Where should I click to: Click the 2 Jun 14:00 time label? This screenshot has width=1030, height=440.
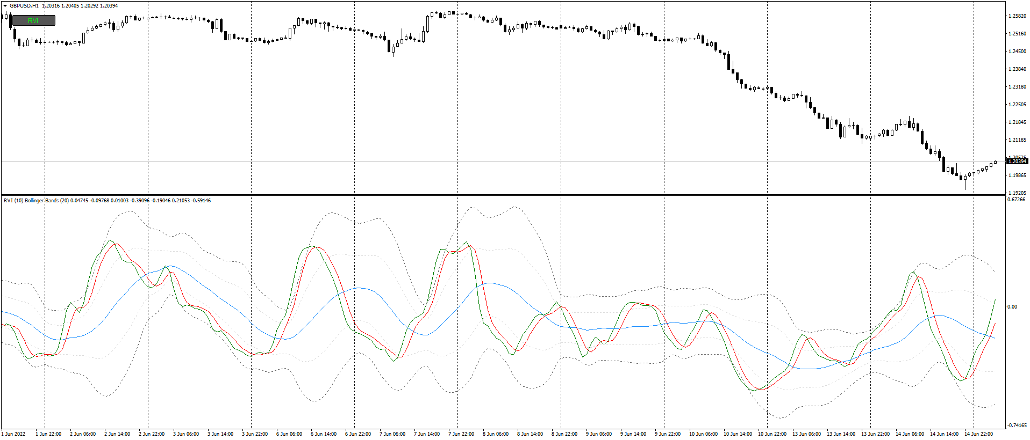click(x=117, y=434)
